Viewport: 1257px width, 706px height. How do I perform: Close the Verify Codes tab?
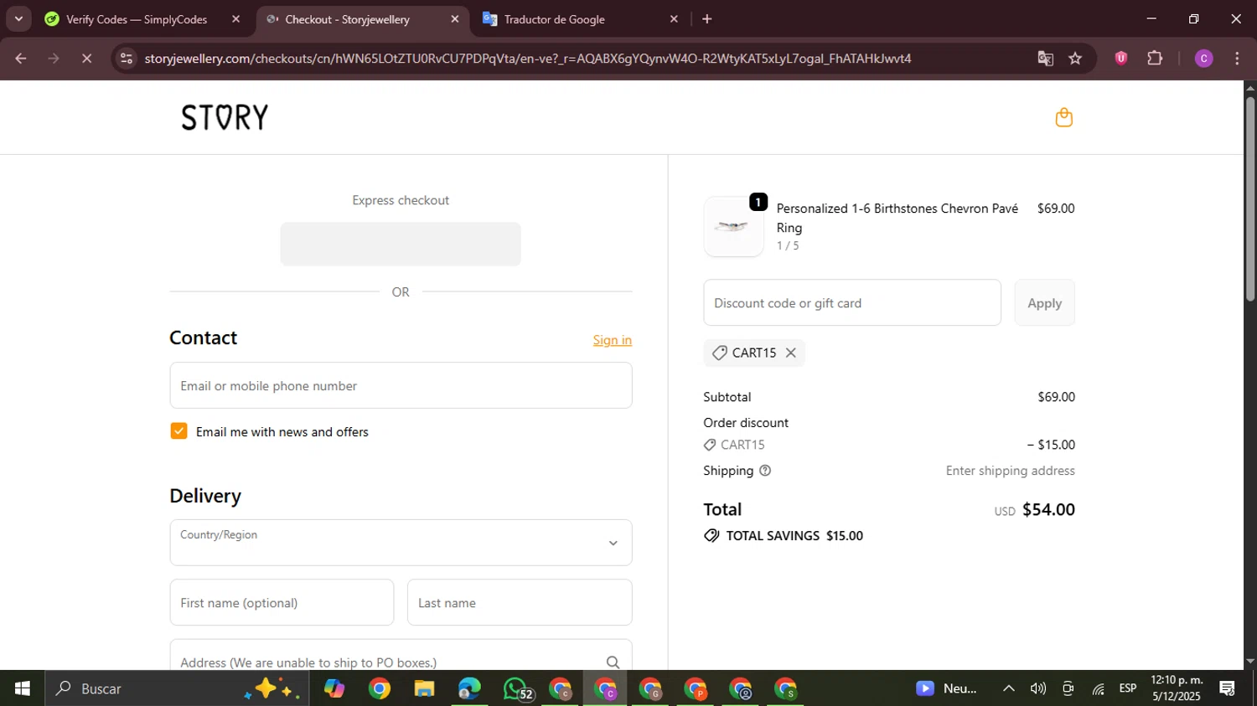coord(235,18)
